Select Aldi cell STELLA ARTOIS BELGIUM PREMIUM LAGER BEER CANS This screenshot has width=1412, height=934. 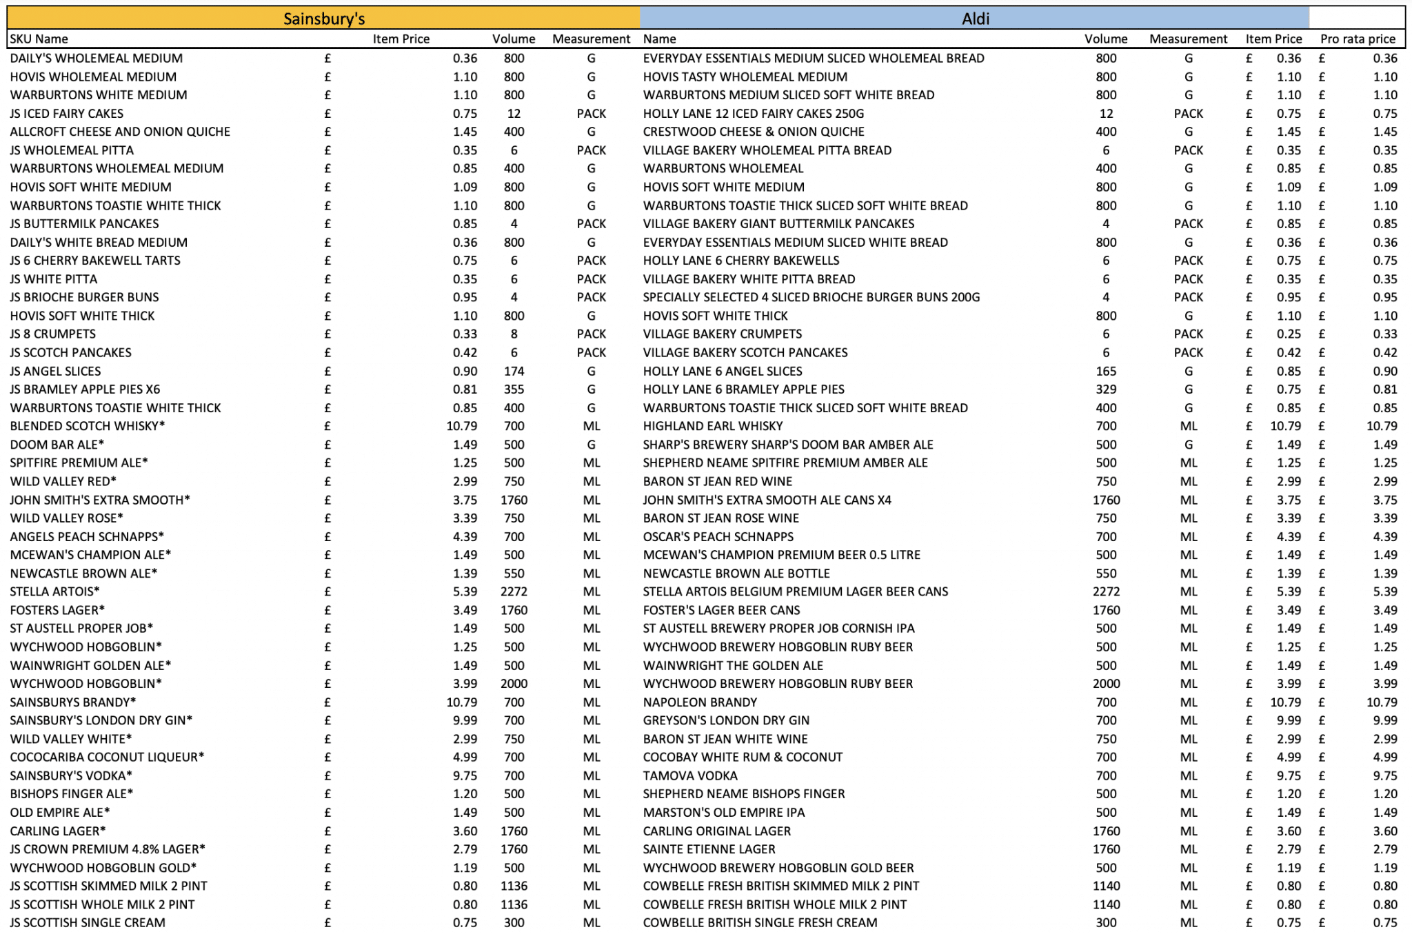796,591
